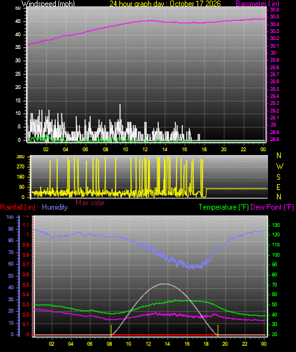Click rainfall axis value 1.1

coord(26,225)
